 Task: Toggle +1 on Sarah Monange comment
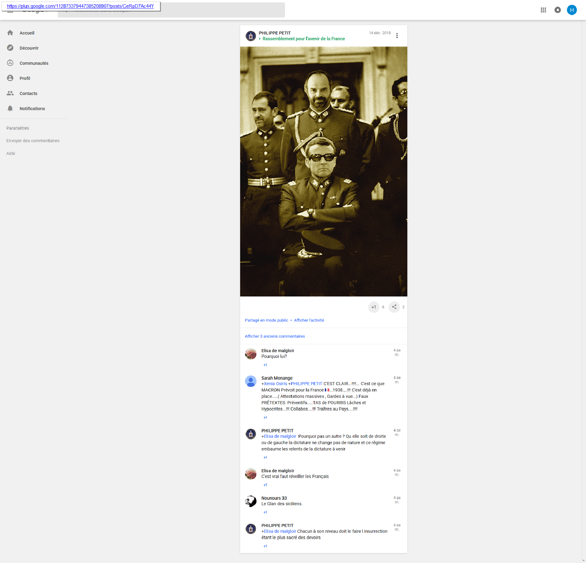click(265, 417)
